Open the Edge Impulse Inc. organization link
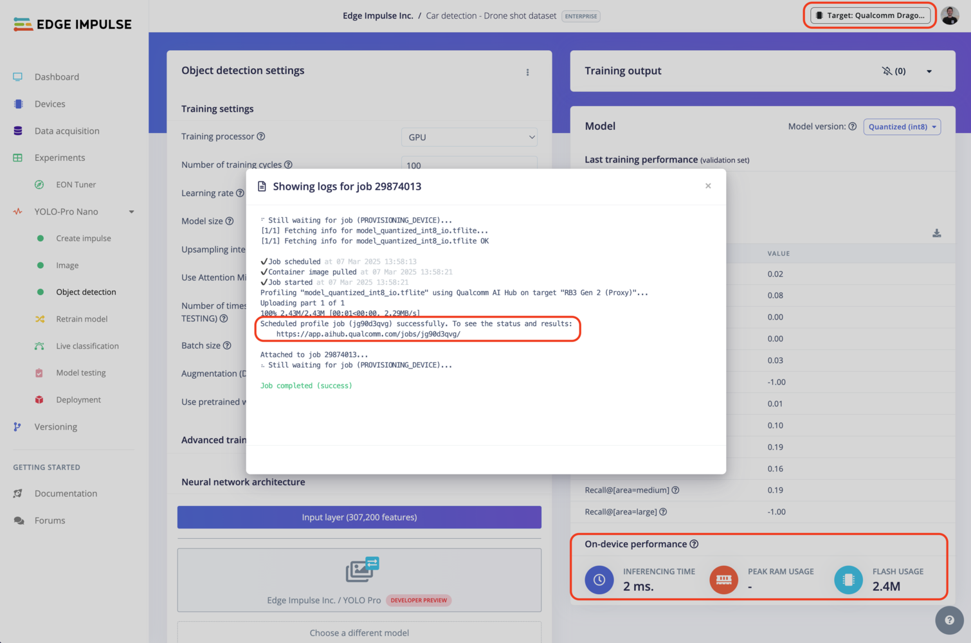The height and width of the screenshot is (643, 971). click(x=377, y=15)
